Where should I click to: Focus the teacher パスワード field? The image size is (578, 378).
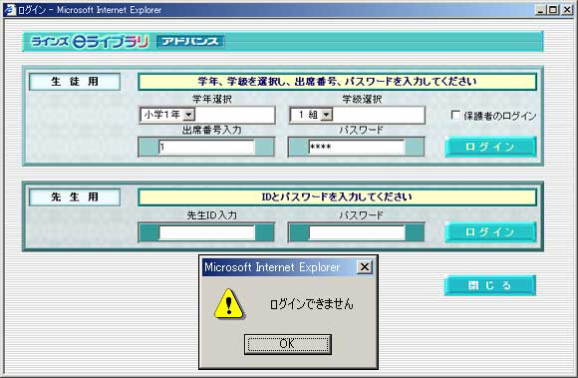click(357, 232)
